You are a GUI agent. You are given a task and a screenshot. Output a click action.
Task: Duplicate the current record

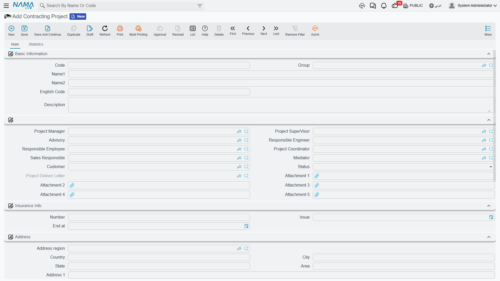pos(74,31)
